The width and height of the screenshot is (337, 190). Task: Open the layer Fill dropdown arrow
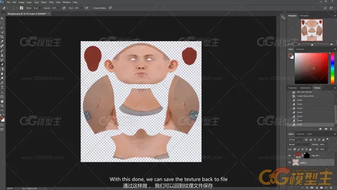pyautogui.click(x=327, y=149)
